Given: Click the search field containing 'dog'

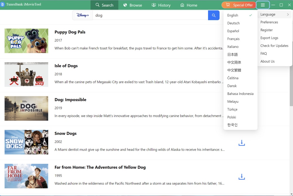Looking at the screenshot, I should 150,15.
